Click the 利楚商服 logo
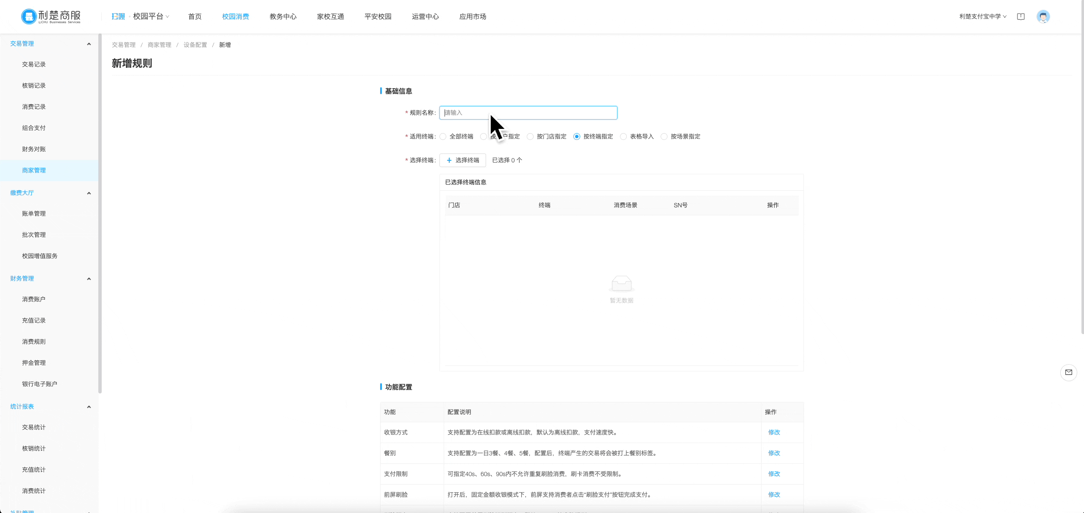The image size is (1084, 513). (51, 17)
